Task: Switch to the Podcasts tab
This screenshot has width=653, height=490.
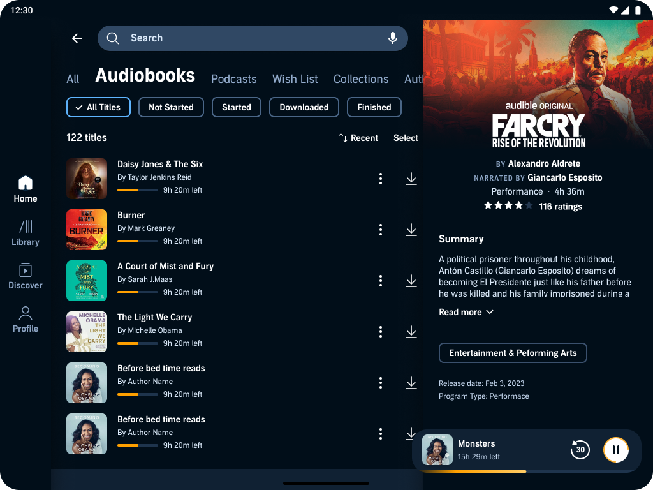Action: (x=233, y=79)
